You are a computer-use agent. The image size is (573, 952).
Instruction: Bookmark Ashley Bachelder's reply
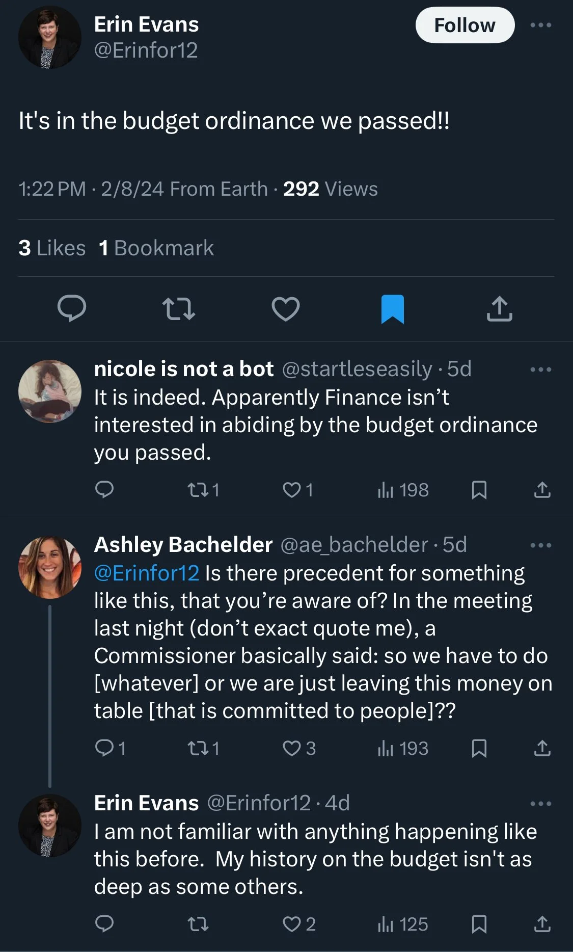(x=479, y=749)
